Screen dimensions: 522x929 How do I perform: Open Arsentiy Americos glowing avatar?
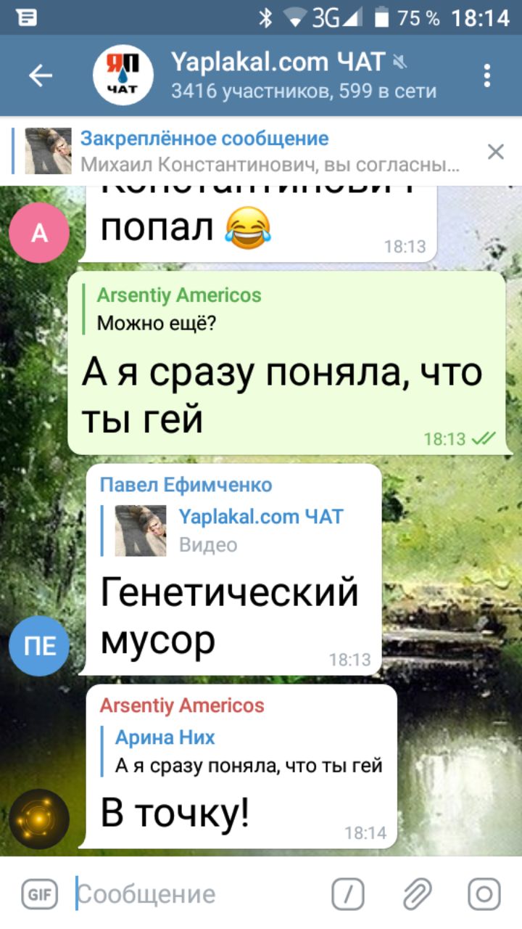pos(39,819)
